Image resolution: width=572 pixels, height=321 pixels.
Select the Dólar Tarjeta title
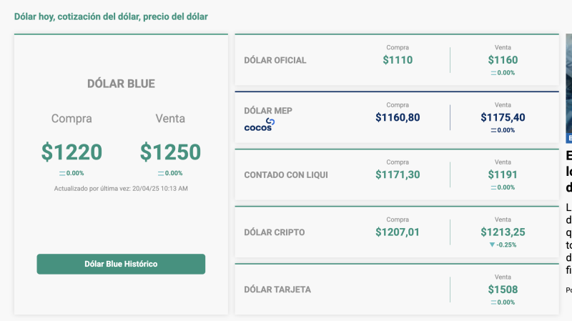(x=277, y=290)
